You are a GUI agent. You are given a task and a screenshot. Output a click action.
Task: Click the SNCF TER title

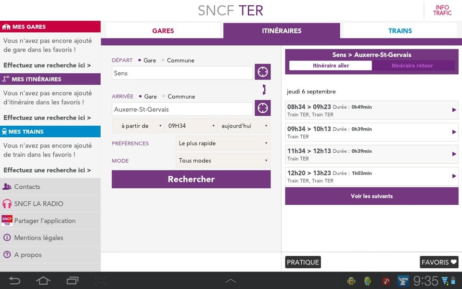pos(231,11)
